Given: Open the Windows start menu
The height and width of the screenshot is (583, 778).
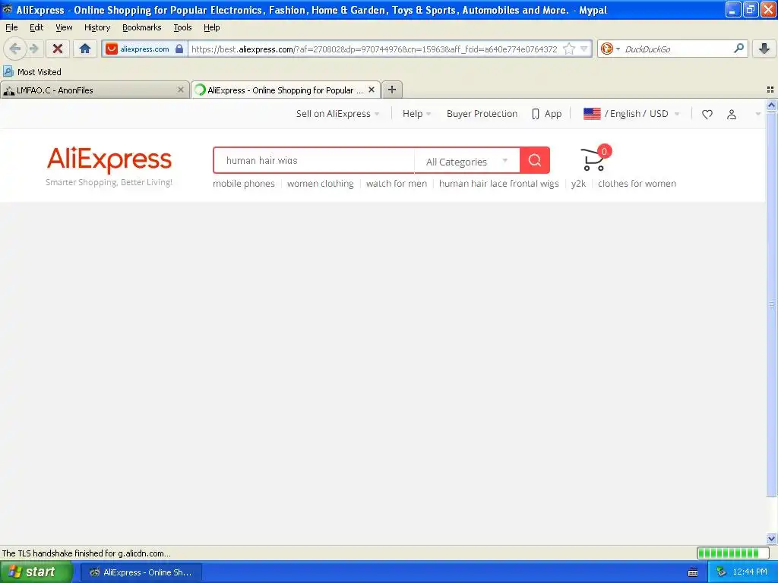Looking at the screenshot, I should [36, 572].
